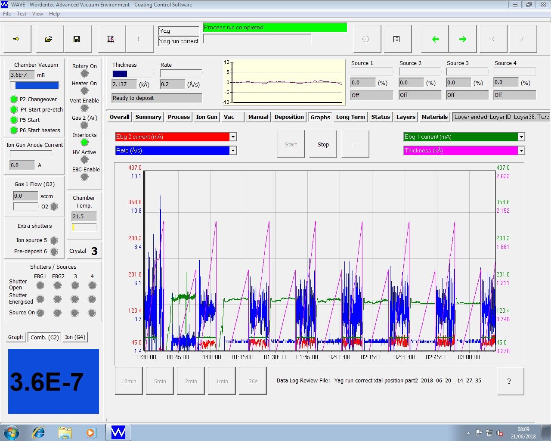The width and height of the screenshot is (551, 441).
Task: Open a file with the folder icon
Action: (x=49, y=39)
